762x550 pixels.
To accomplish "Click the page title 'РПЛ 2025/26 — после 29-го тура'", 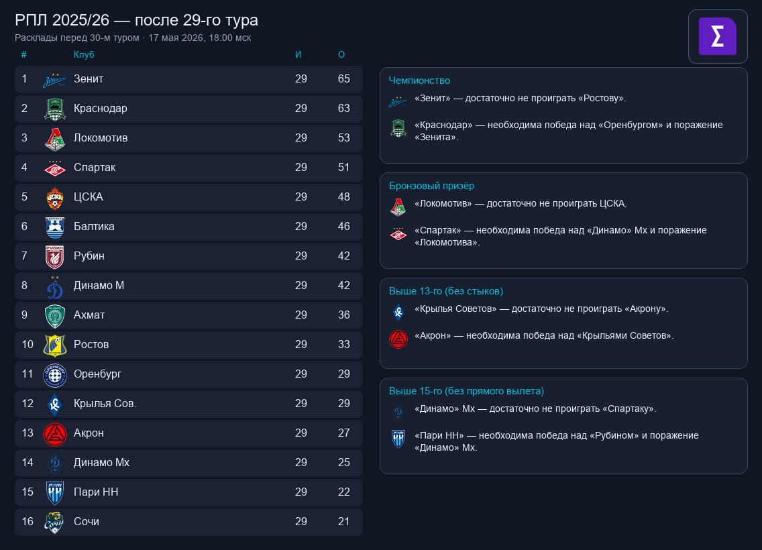I will [x=137, y=20].
